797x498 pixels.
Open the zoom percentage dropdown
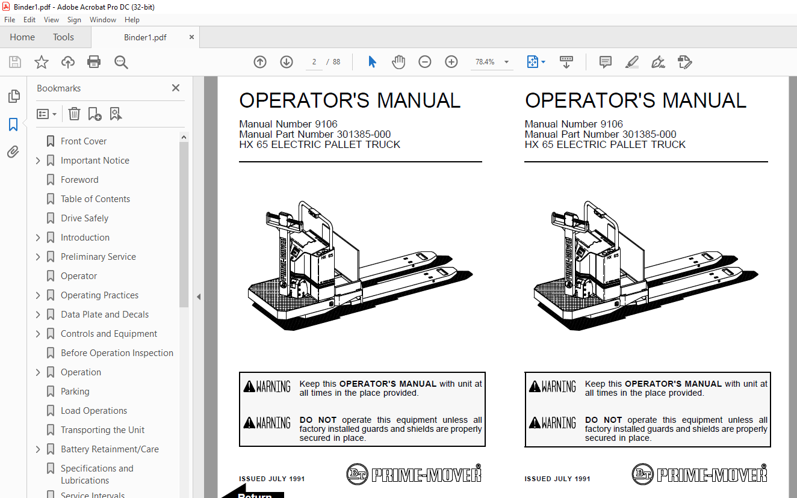(506, 62)
